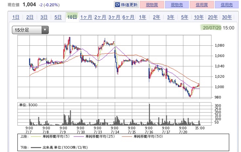Open the 現物買 order link

coord(152,5)
